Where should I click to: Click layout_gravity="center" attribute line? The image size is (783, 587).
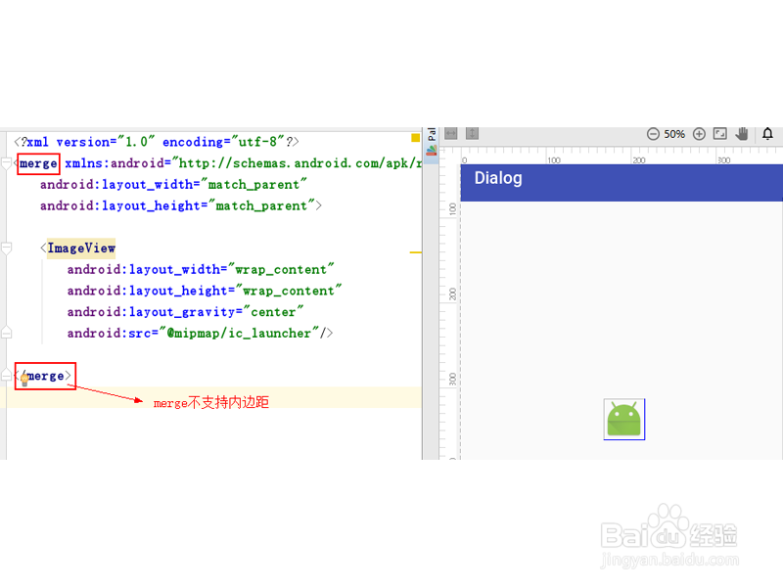(x=185, y=312)
